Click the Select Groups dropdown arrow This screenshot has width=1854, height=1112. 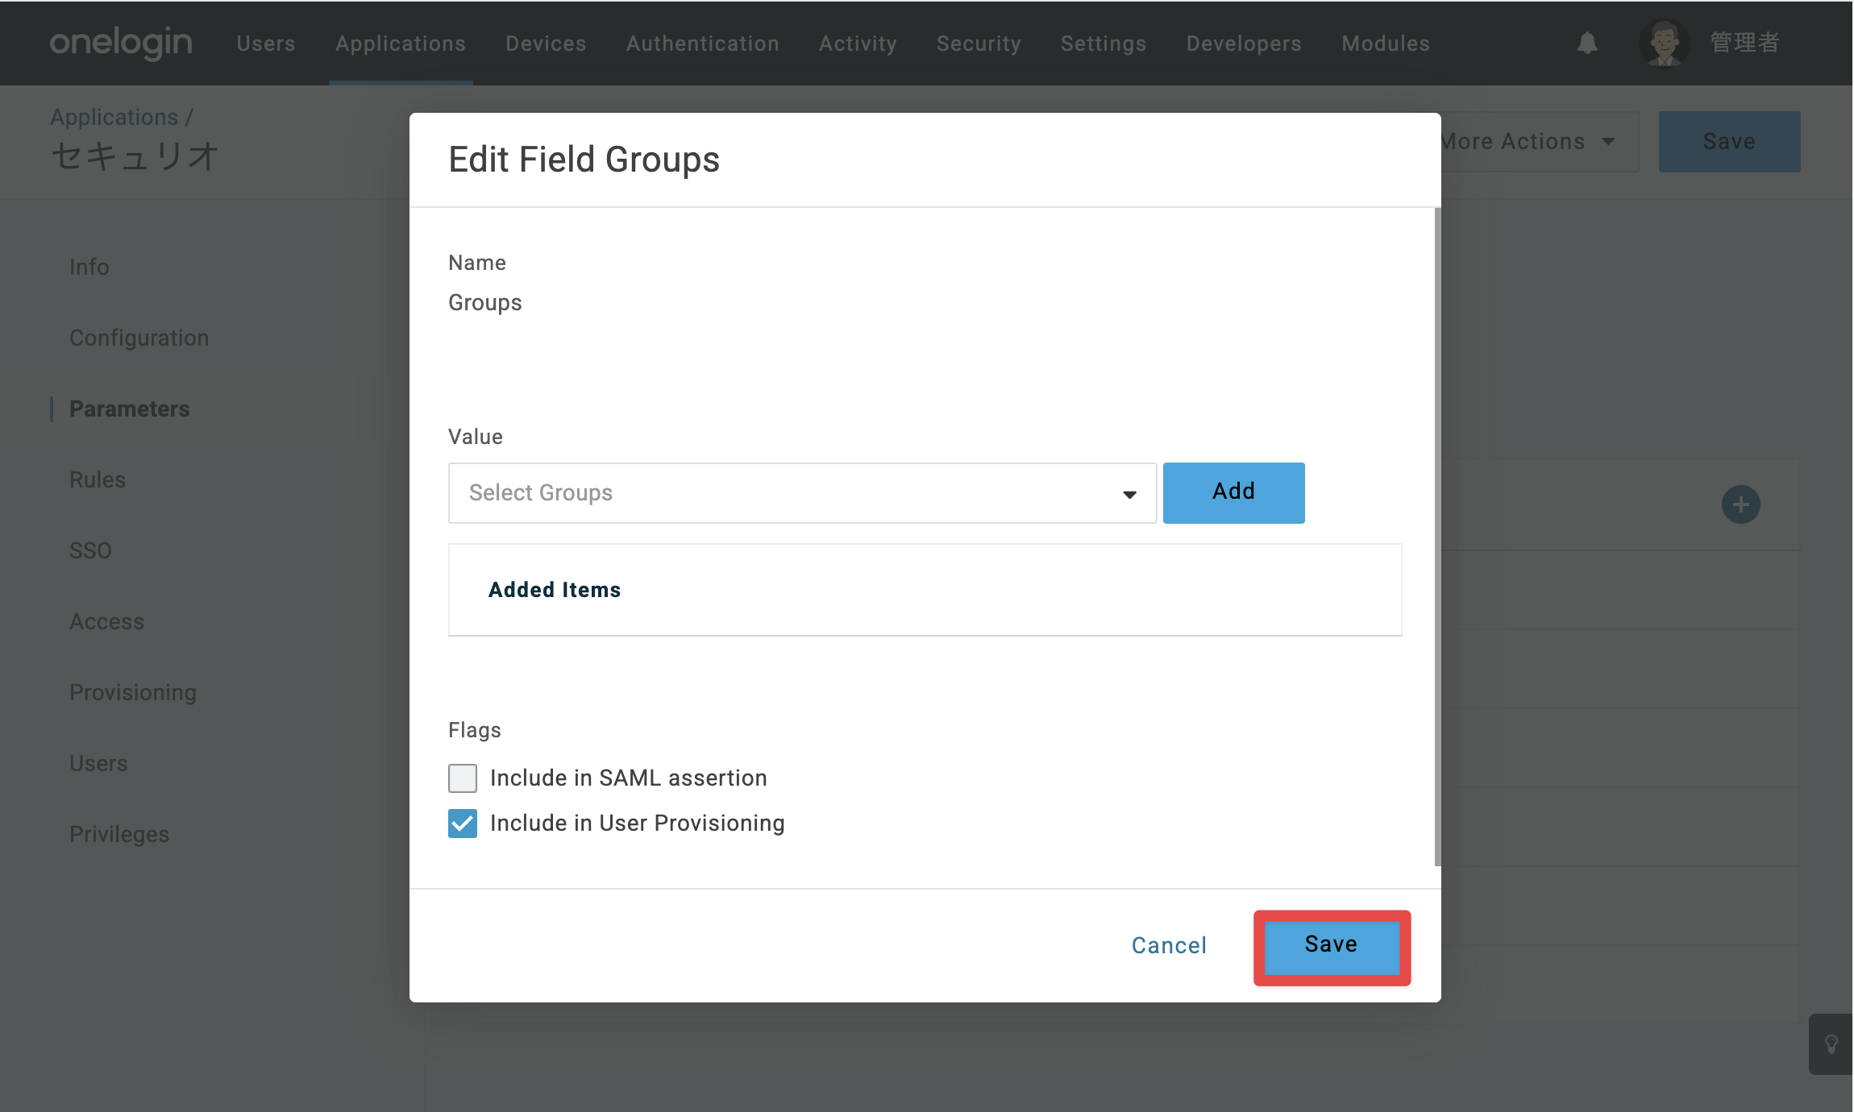click(x=1129, y=495)
